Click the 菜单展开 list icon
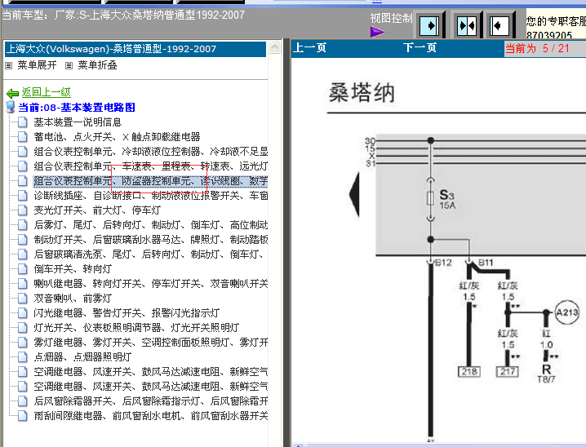The height and width of the screenshot is (447, 586). click(9, 66)
